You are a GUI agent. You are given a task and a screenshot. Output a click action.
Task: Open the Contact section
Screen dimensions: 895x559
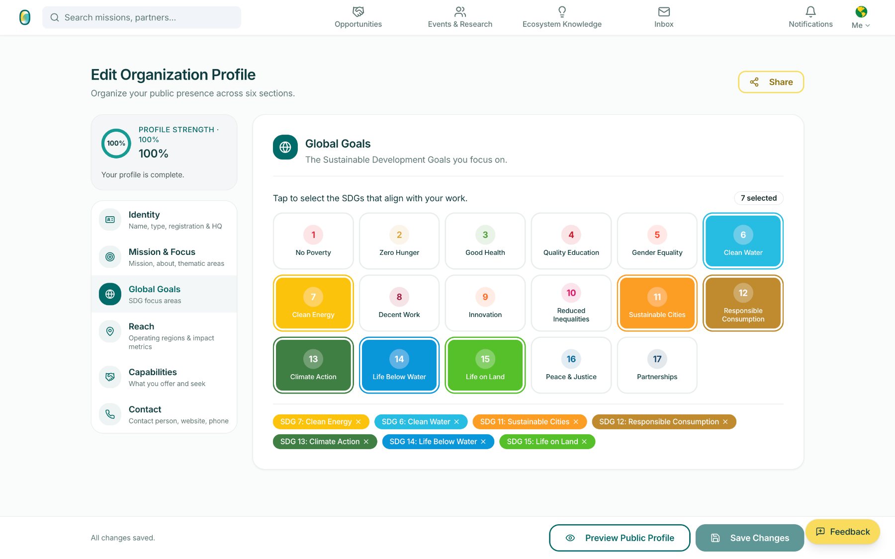[164, 414]
